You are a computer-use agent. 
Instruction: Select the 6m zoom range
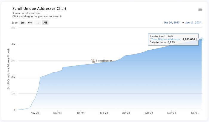(x=30, y=23)
